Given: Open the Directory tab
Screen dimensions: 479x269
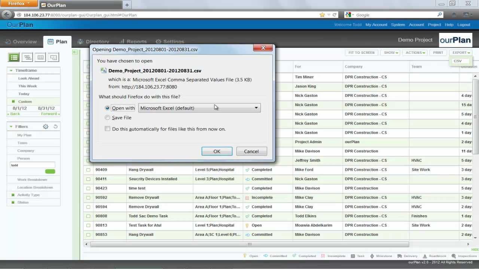Looking at the screenshot, I should click(93, 41).
